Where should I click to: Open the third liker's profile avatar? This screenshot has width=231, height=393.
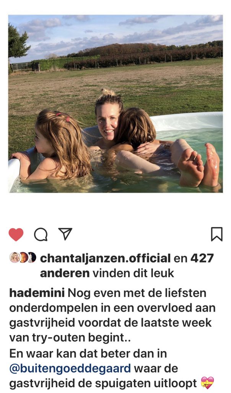[x=32, y=258]
